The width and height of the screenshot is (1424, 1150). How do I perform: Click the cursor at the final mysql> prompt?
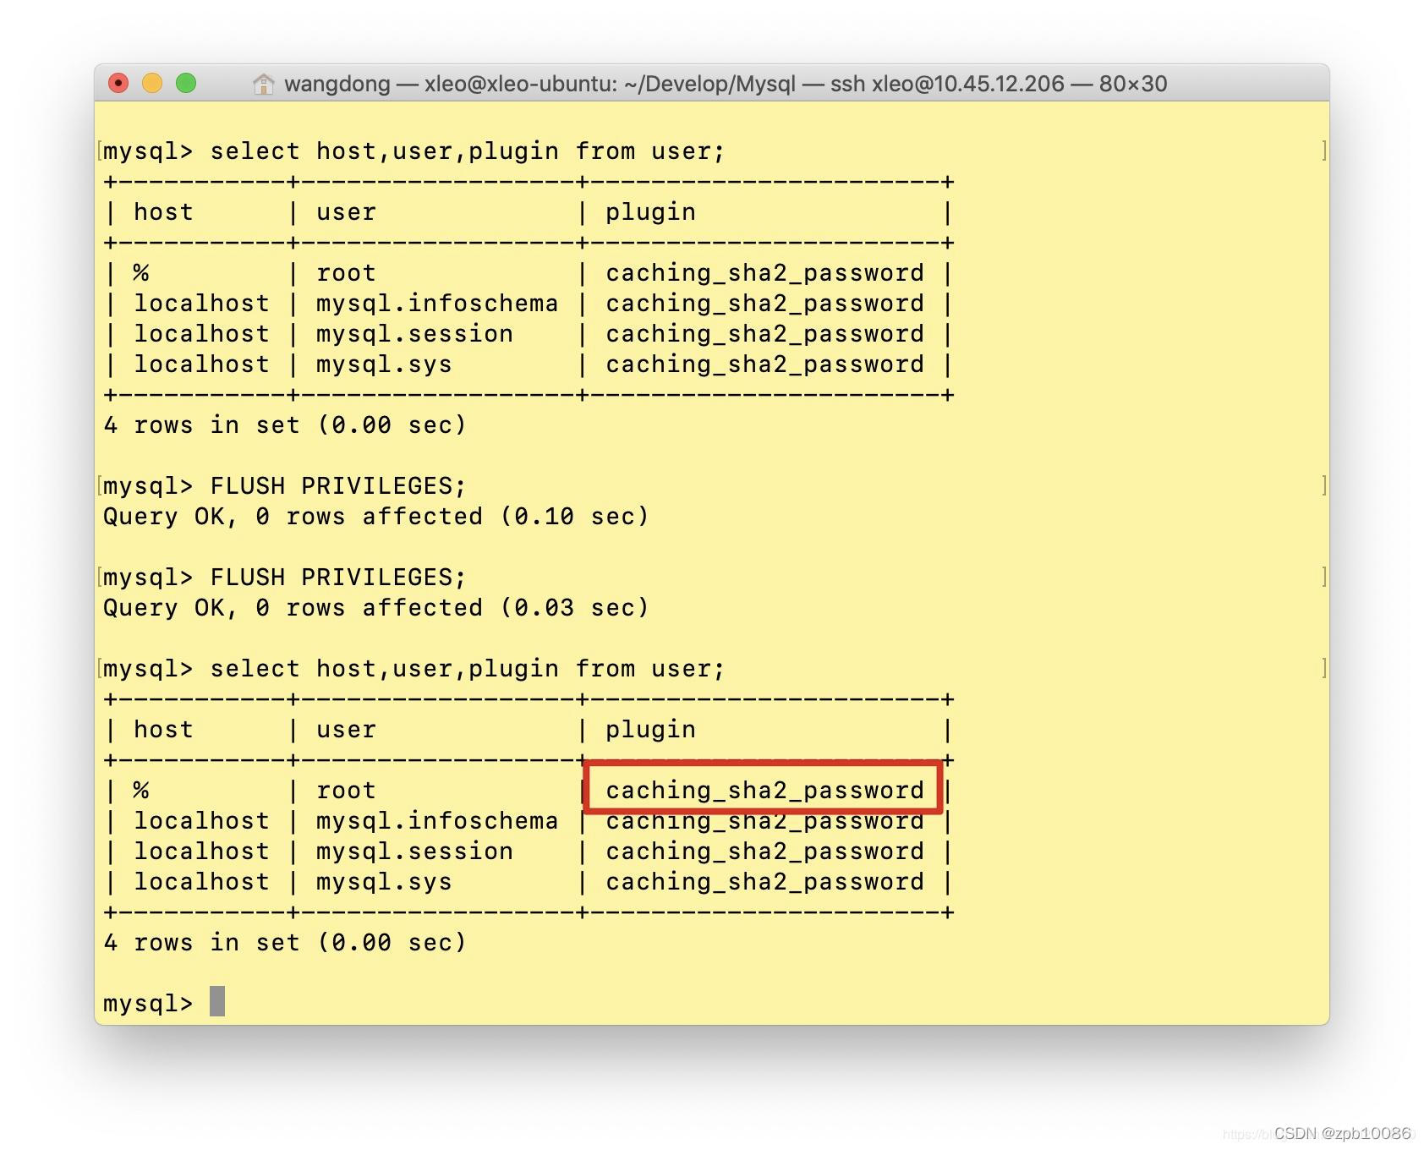tap(217, 1001)
